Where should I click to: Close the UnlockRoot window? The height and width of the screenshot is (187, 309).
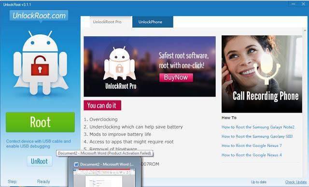click(303, 4)
